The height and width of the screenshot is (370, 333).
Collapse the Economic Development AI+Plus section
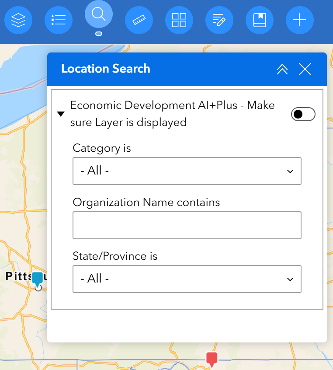pos(61,114)
